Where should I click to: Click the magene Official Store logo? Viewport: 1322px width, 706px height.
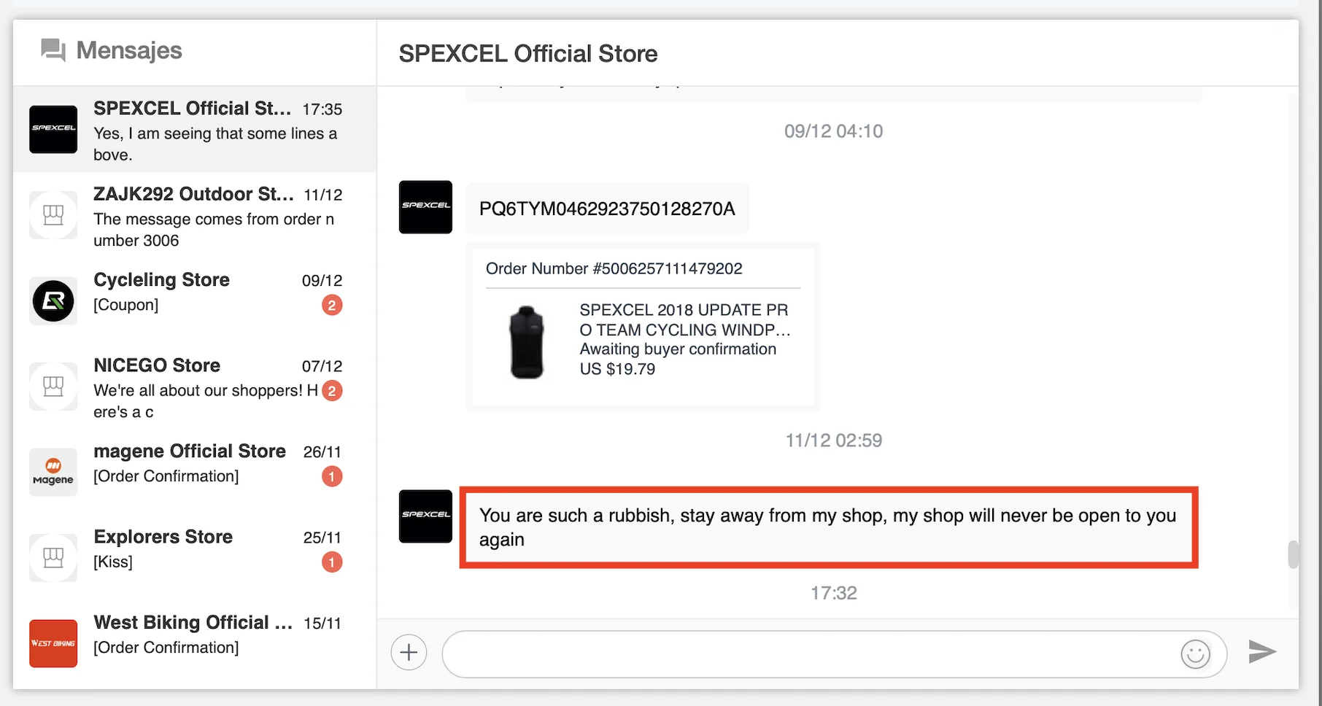click(53, 472)
